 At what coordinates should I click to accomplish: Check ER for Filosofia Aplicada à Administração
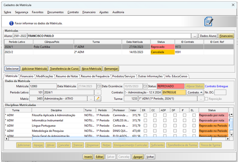(x=145, y=115)
